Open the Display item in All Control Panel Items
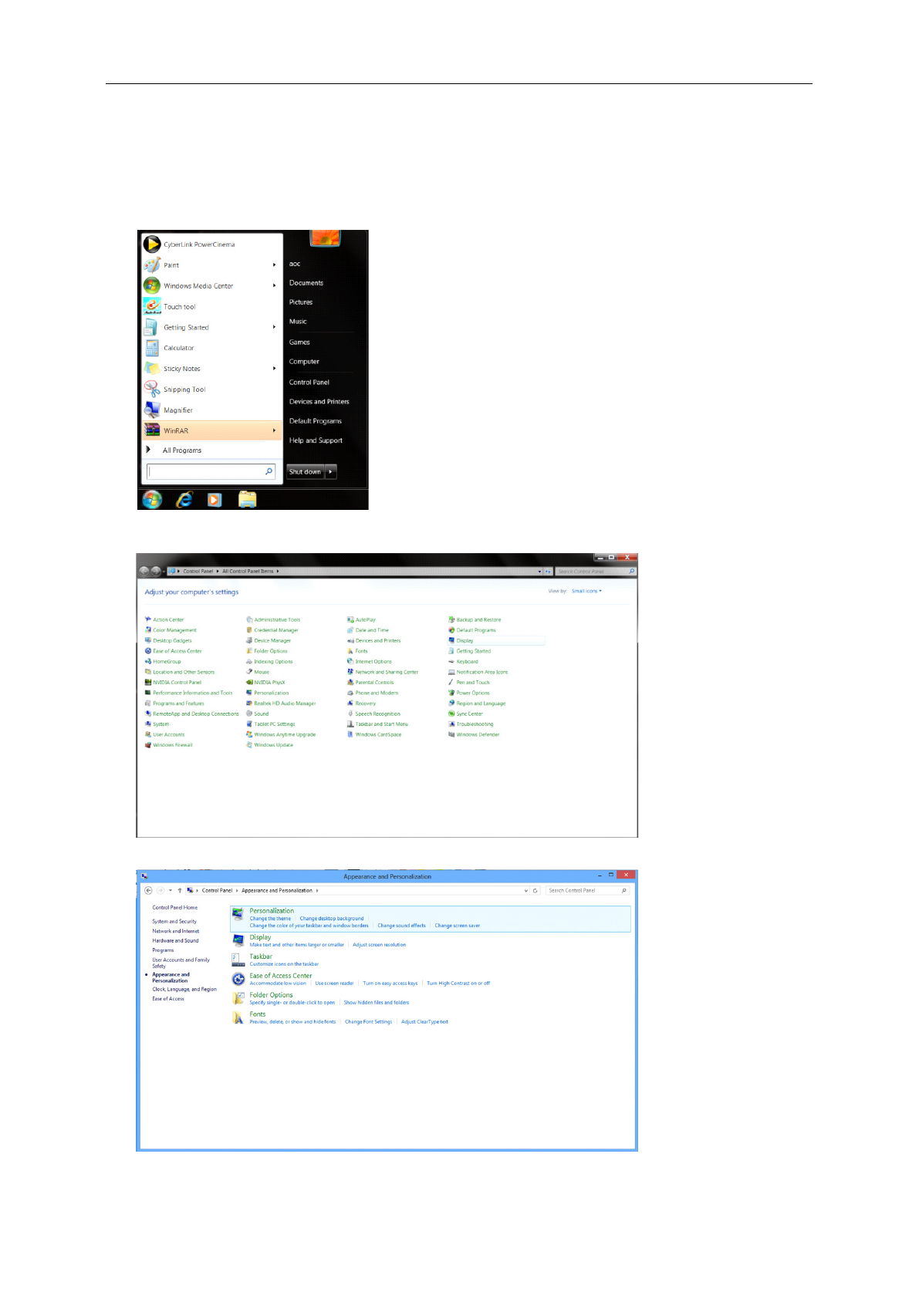Image resolution: width=919 pixels, height=1299 pixels. [465, 641]
